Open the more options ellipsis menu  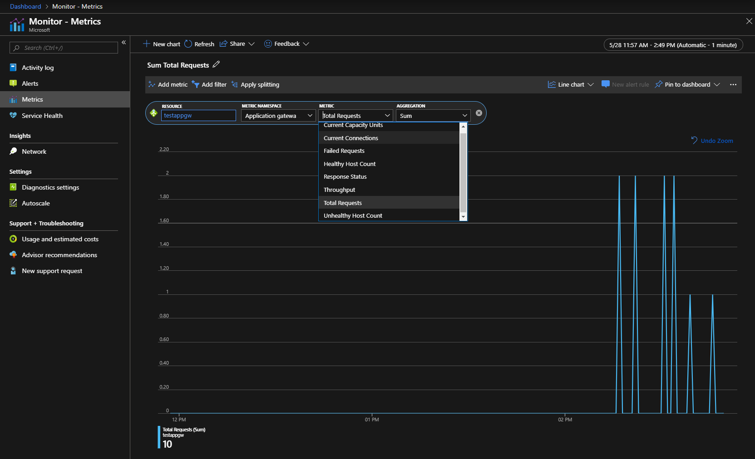(x=733, y=85)
